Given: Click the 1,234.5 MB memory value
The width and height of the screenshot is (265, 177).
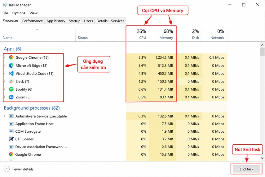Looking at the screenshot, I should (x=164, y=57).
